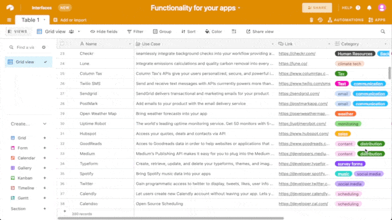392x220 pixels.
Task: Click the Airtable home logo icon
Action: tap(10, 8)
